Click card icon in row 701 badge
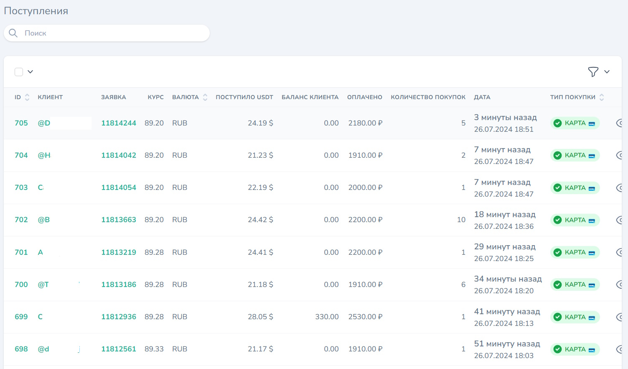 click(592, 253)
